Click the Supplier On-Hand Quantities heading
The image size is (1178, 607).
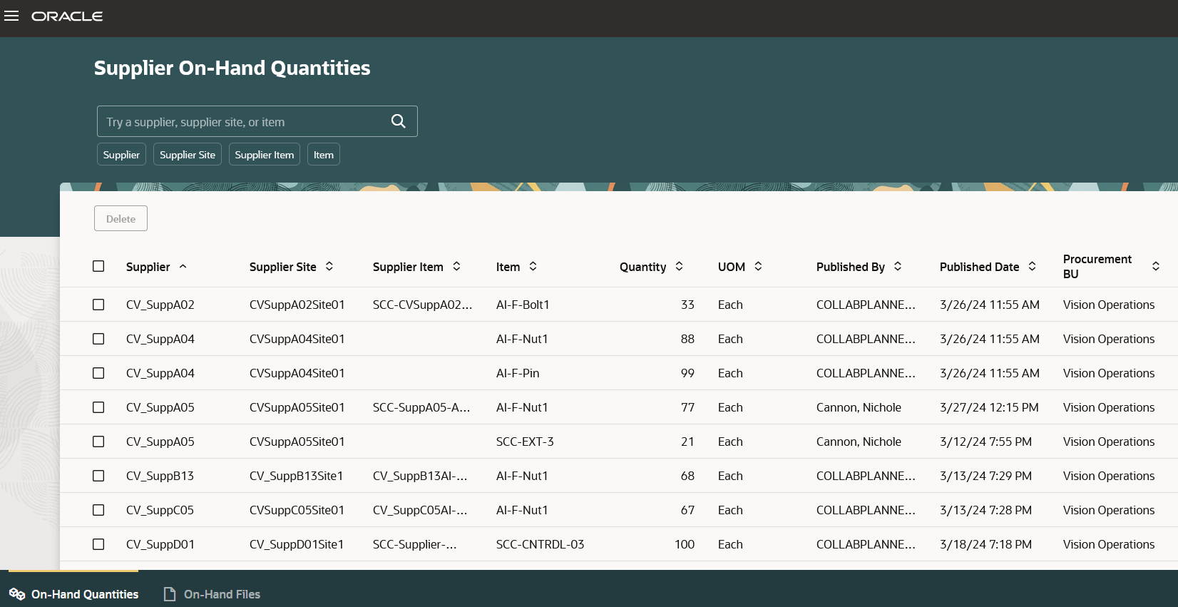[x=232, y=68]
